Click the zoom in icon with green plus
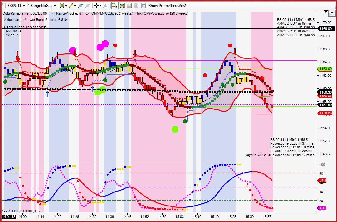Screen dimensions: 337x222 81,6
